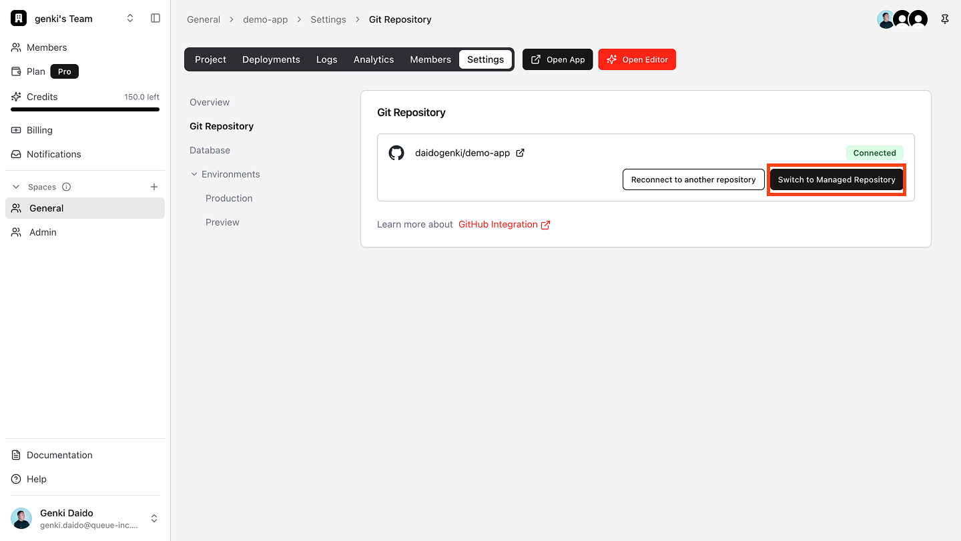Open the external link icon next to daidogenki/demo-app
This screenshot has height=541, width=961.
point(520,153)
